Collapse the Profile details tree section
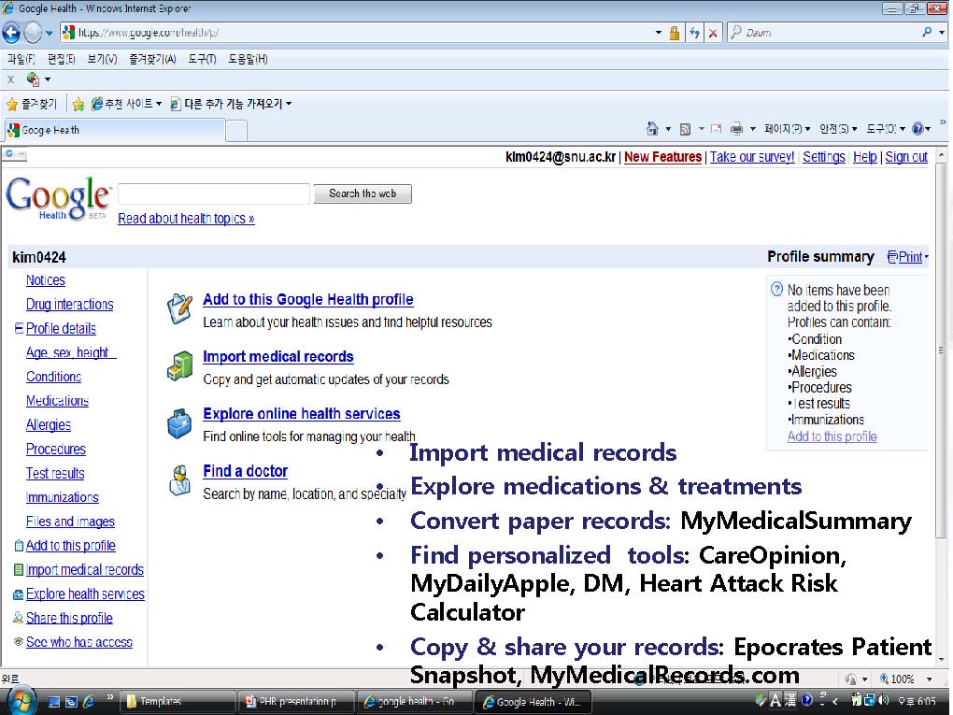 [x=19, y=328]
